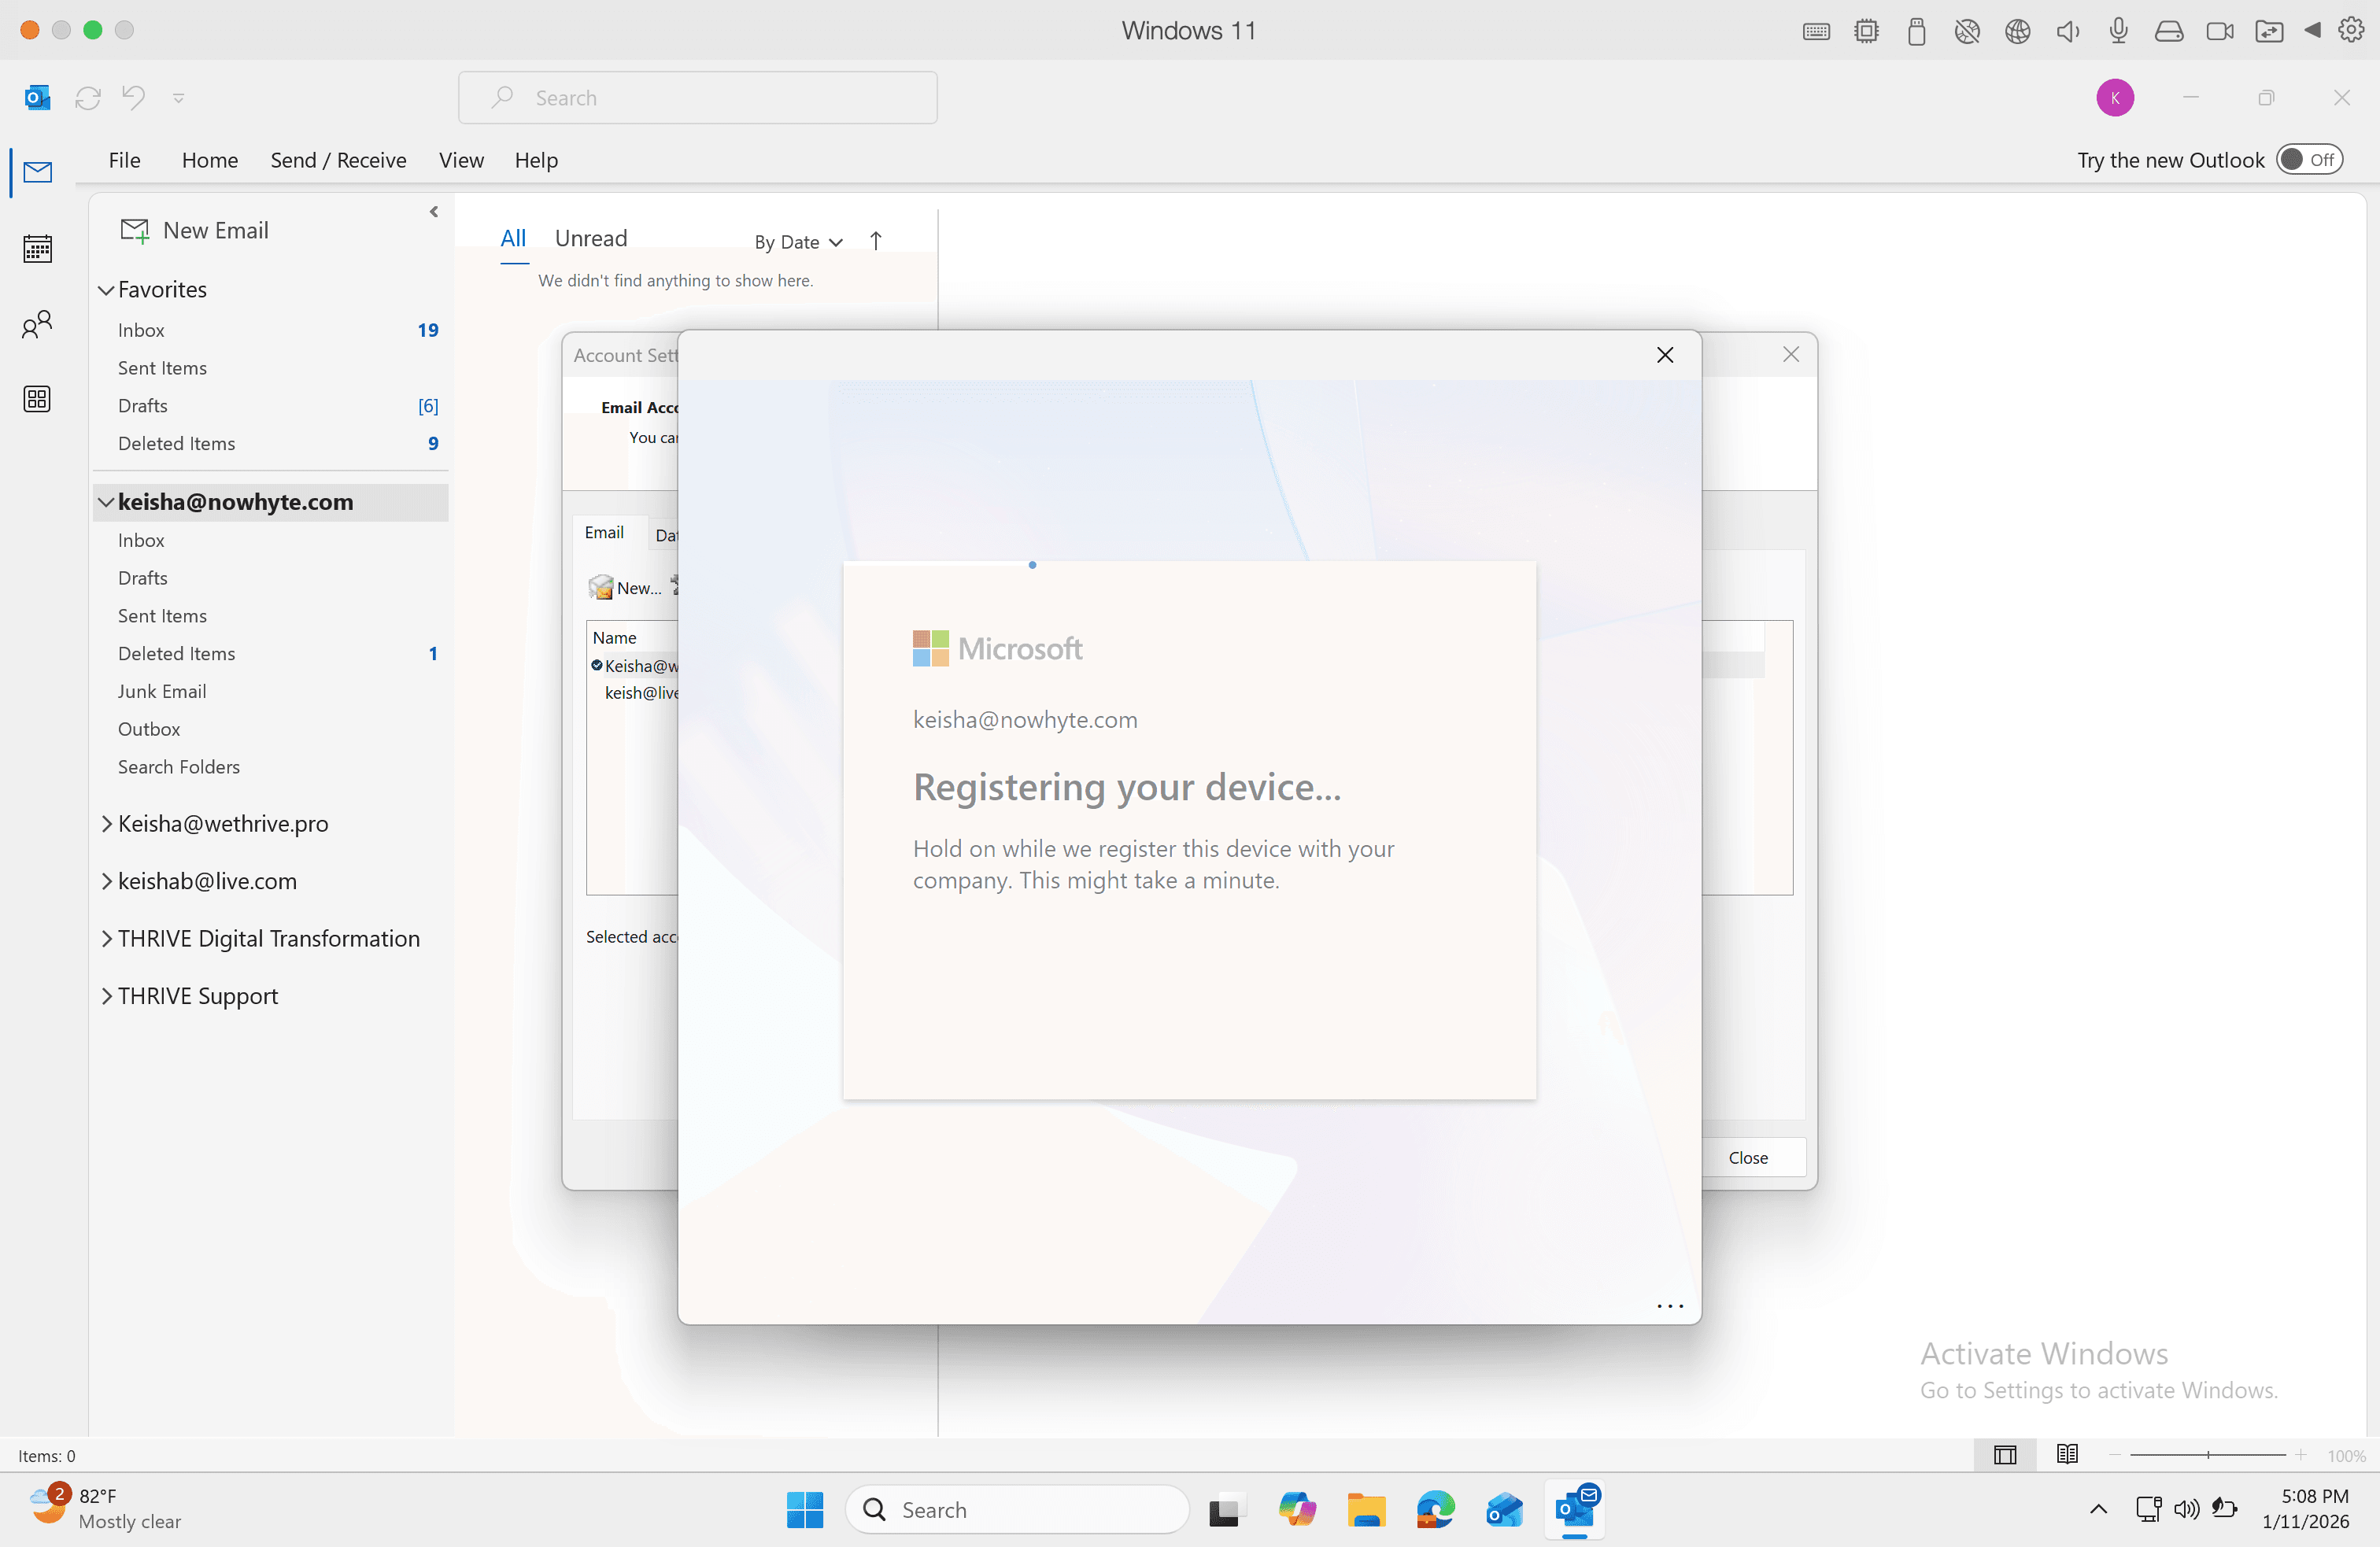Click Close in Account Settings window
The image size is (2380, 1547).
(1748, 1157)
